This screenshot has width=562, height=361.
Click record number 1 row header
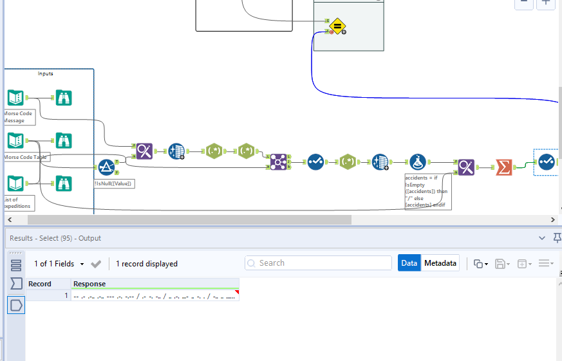[x=48, y=296]
